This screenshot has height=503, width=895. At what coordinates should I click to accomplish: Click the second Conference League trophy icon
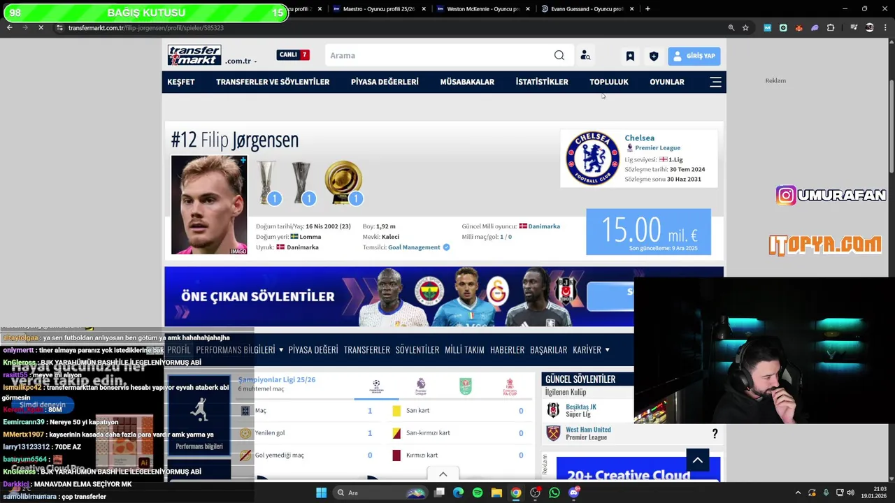302,182
